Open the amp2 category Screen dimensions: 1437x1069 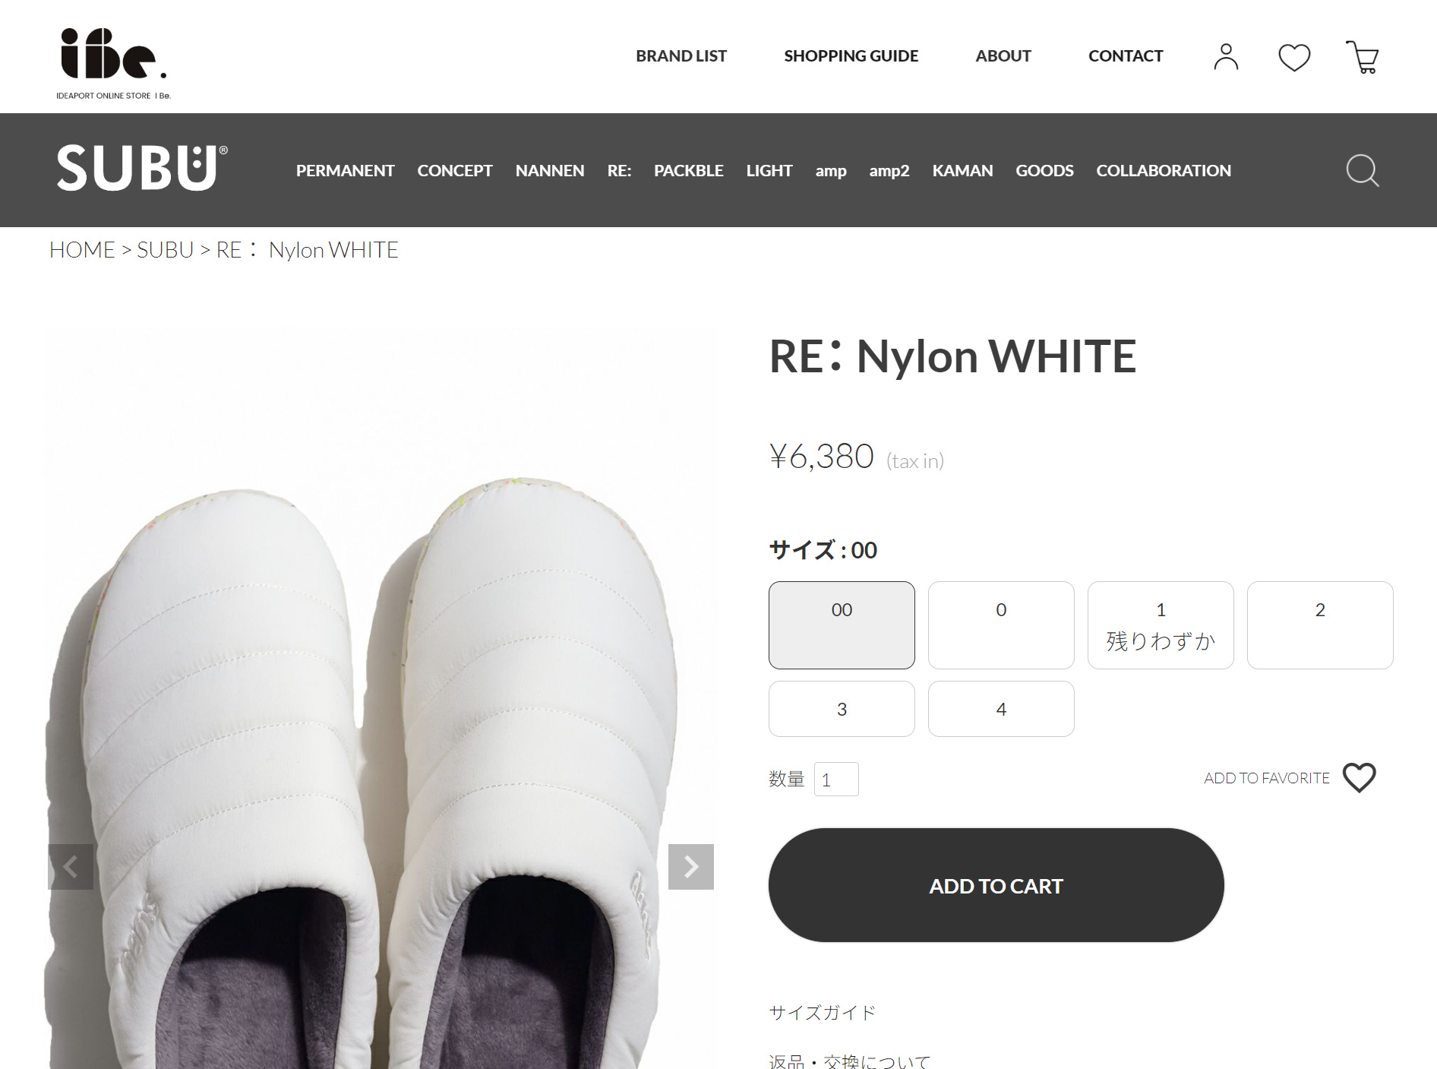click(x=889, y=171)
